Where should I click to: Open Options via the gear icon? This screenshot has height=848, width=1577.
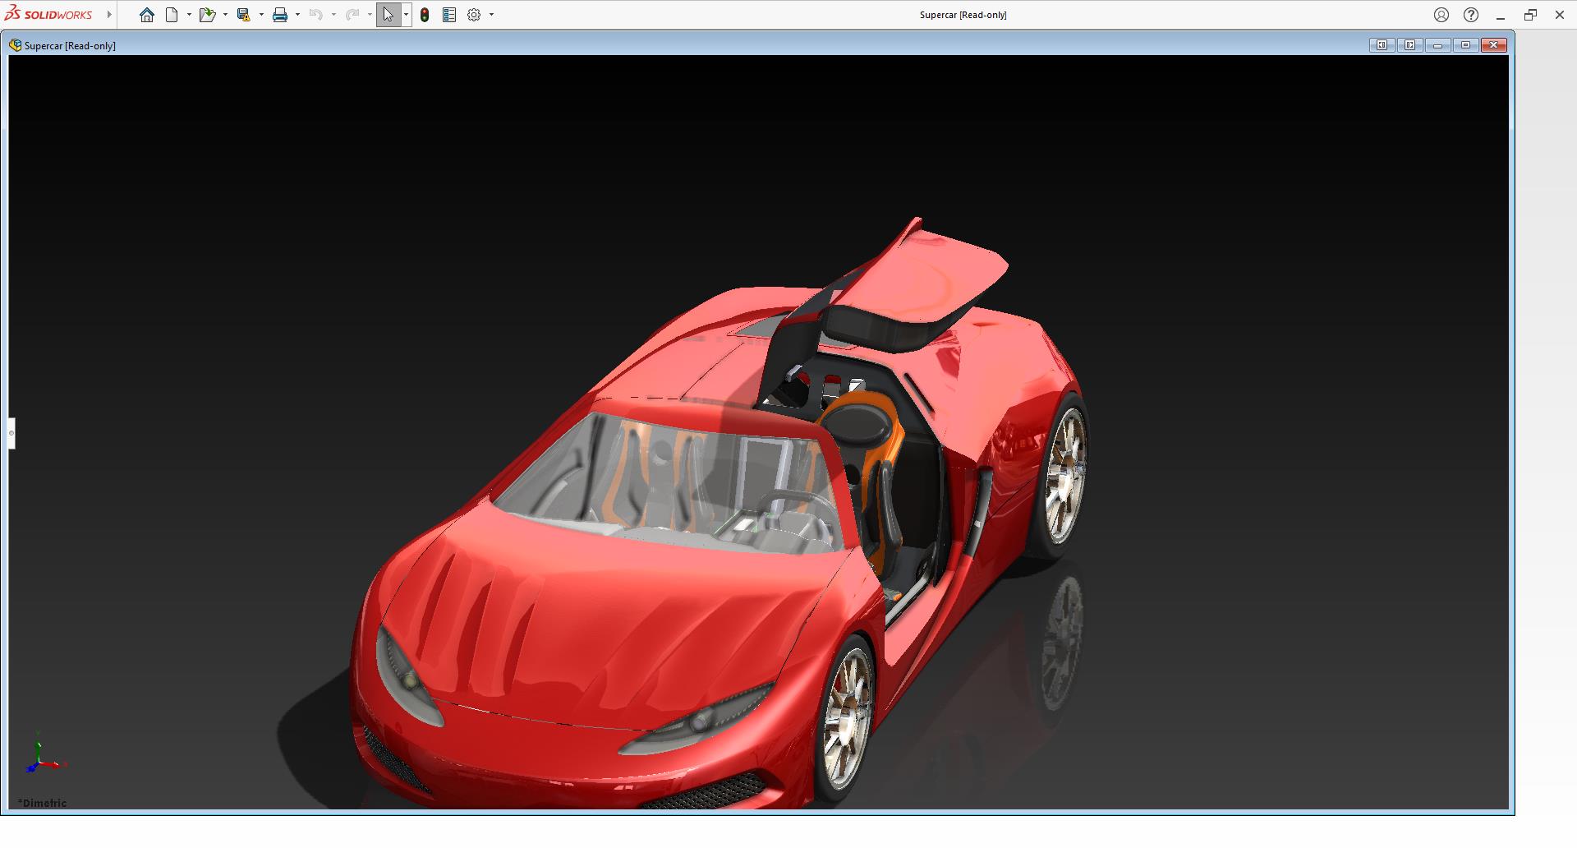point(474,15)
